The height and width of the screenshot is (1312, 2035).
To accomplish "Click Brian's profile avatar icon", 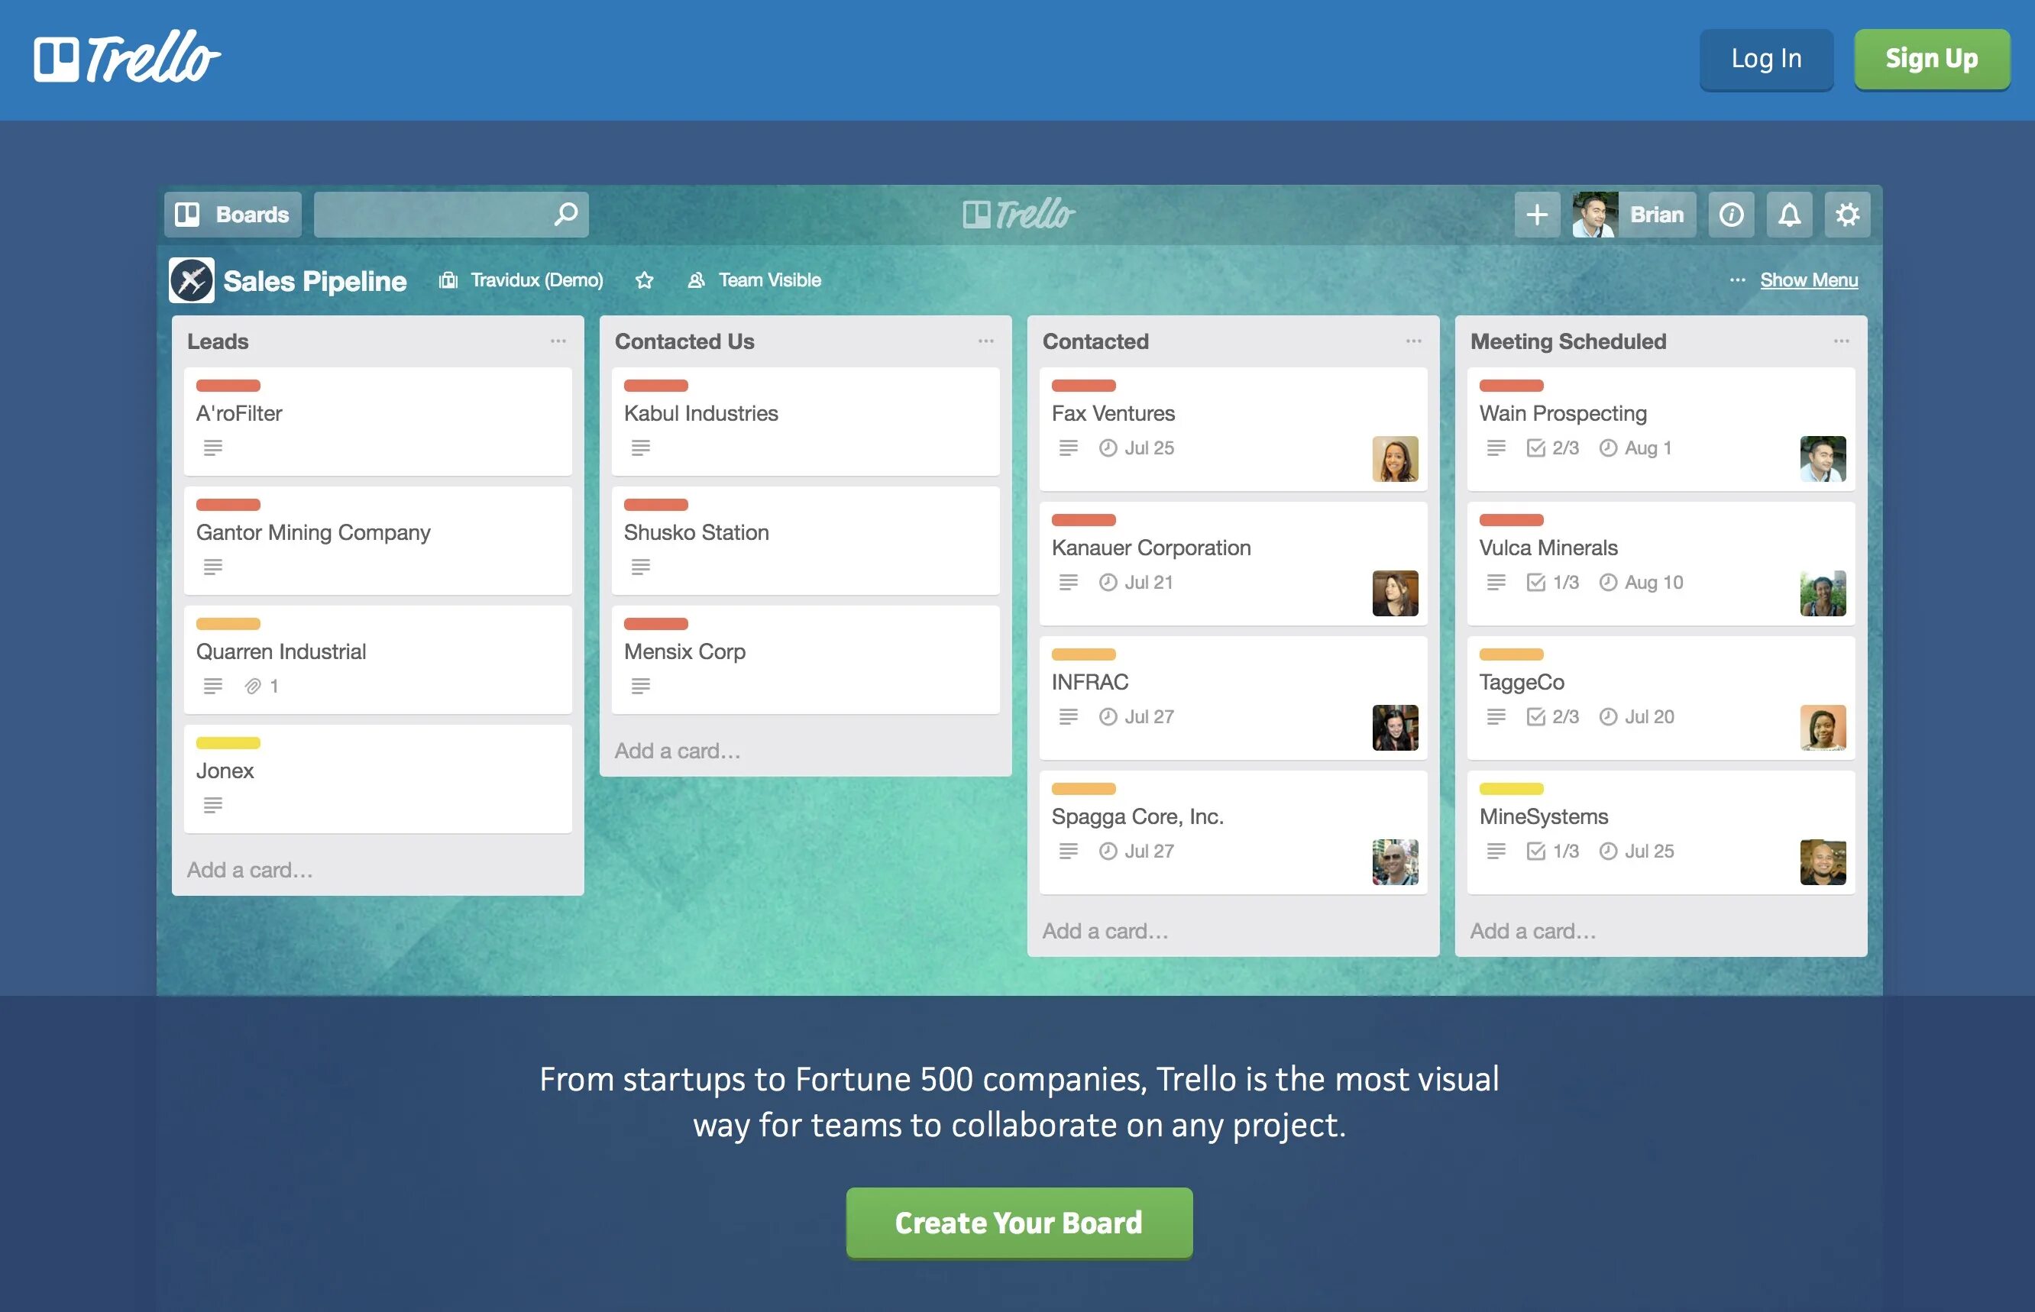I will (1591, 214).
